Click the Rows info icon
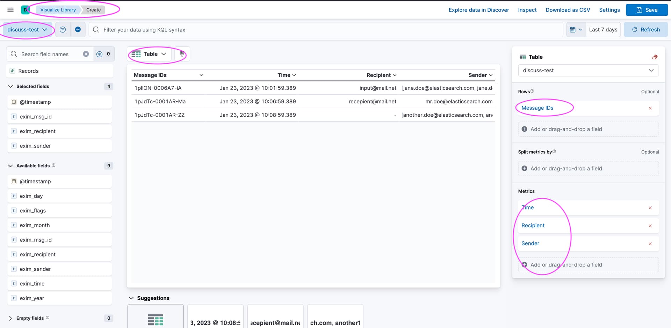The height and width of the screenshot is (328, 671). click(532, 91)
